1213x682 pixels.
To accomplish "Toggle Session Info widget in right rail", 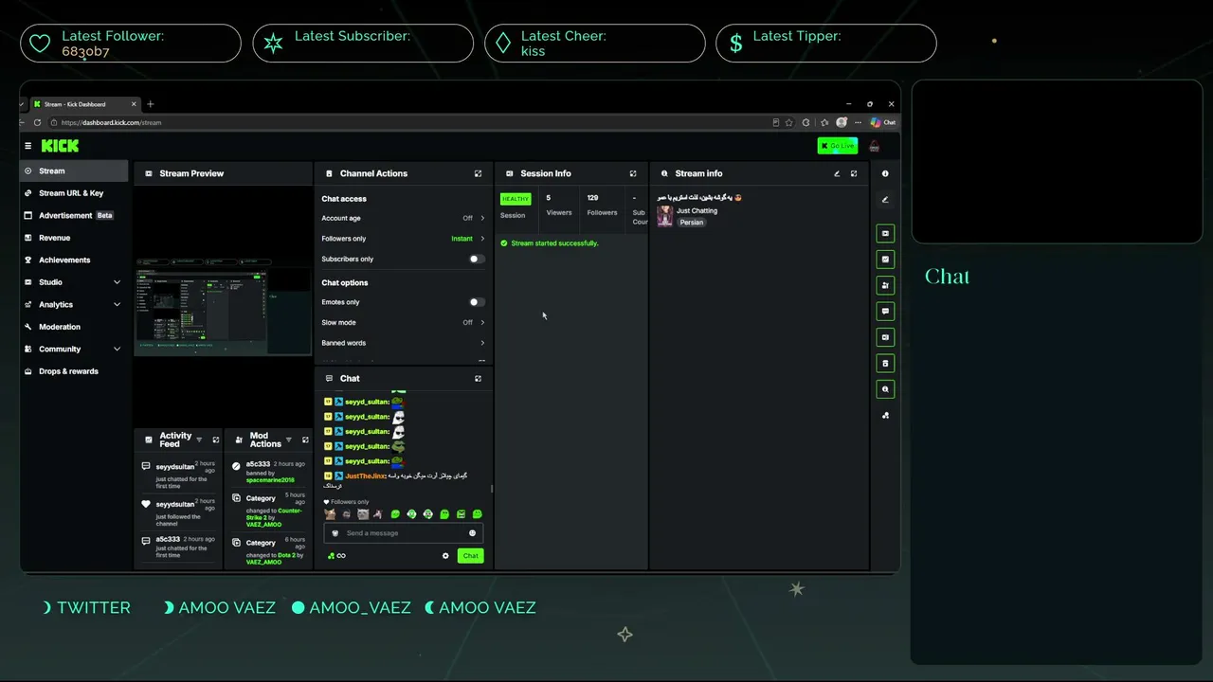I will 885,337.
